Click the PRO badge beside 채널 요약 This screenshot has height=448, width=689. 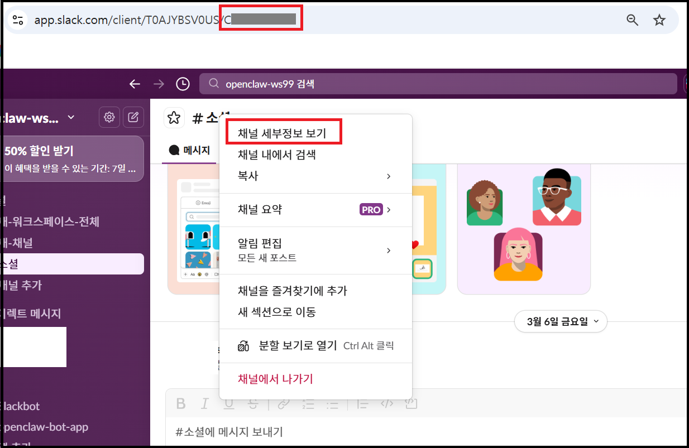coord(371,210)
